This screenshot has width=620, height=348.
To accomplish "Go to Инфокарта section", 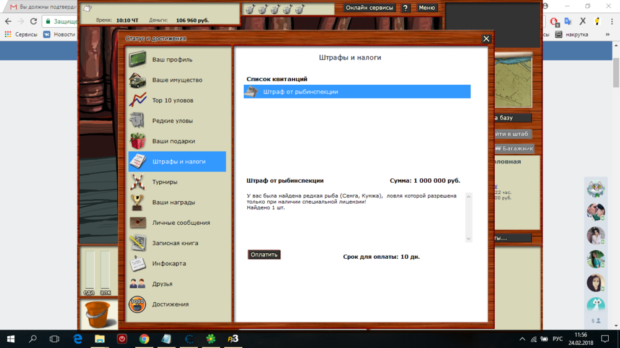I will 169,264.
